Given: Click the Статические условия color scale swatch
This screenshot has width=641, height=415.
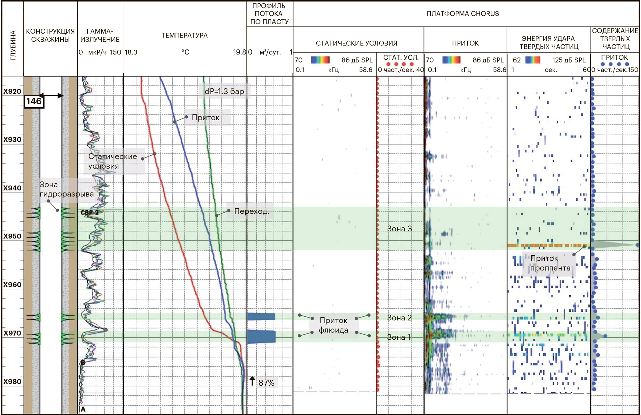Looking at the screenshot, I should pos(320,60).
